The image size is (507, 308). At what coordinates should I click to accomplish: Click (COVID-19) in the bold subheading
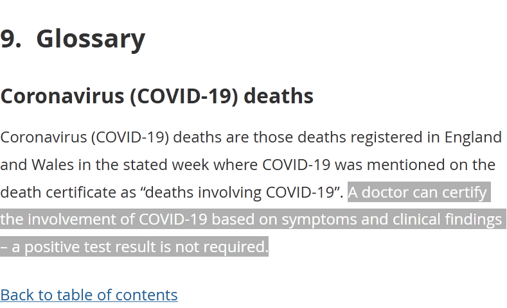[184, 96]
